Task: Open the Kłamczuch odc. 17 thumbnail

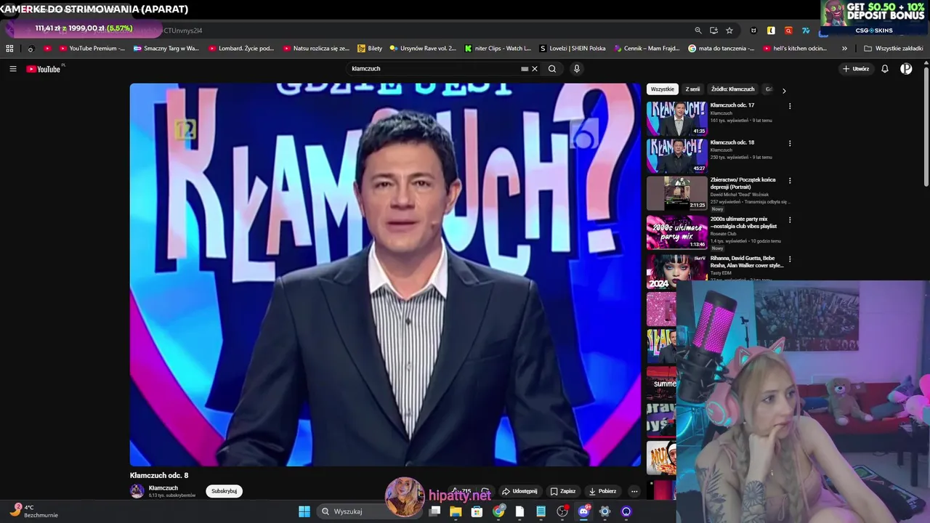Action: pyautogui.click(x=676, y=118)
